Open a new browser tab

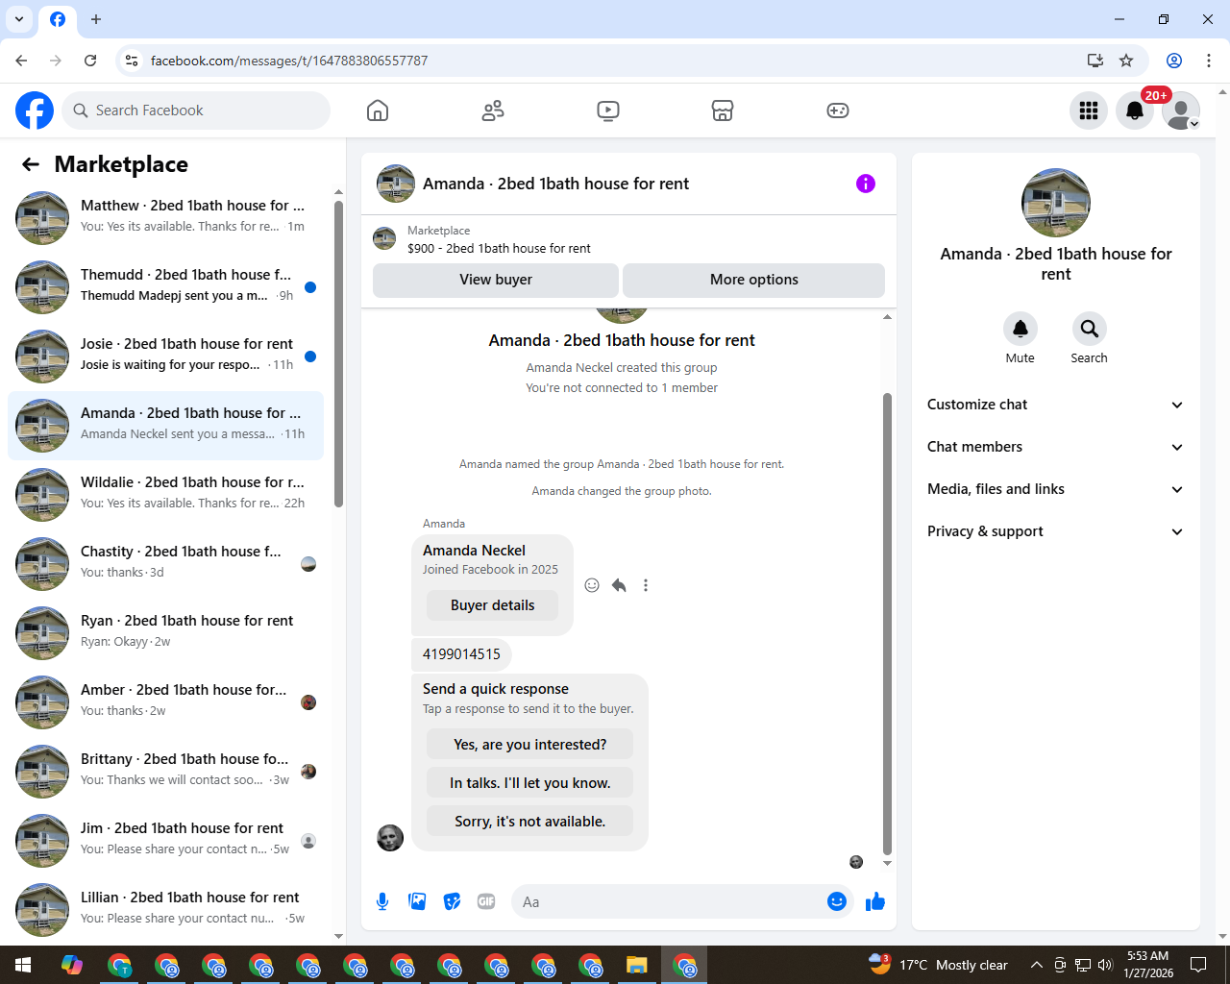[96, 19]
